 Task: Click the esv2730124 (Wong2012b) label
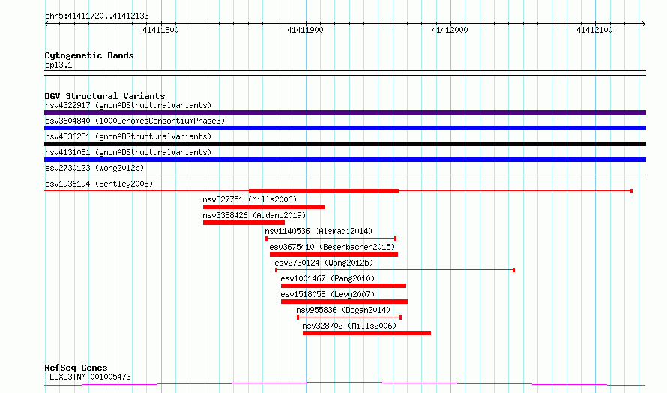point(324,262)
